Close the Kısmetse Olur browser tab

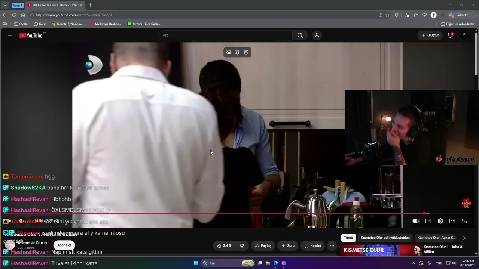(81, 5)
